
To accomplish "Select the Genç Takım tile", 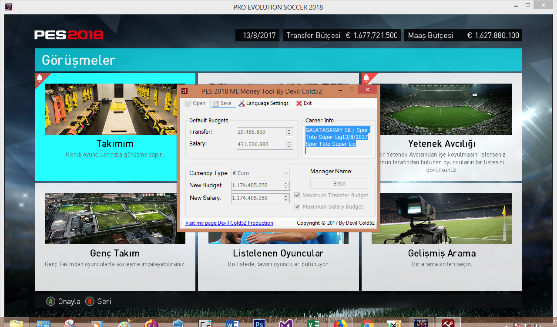I will [115, 236].
